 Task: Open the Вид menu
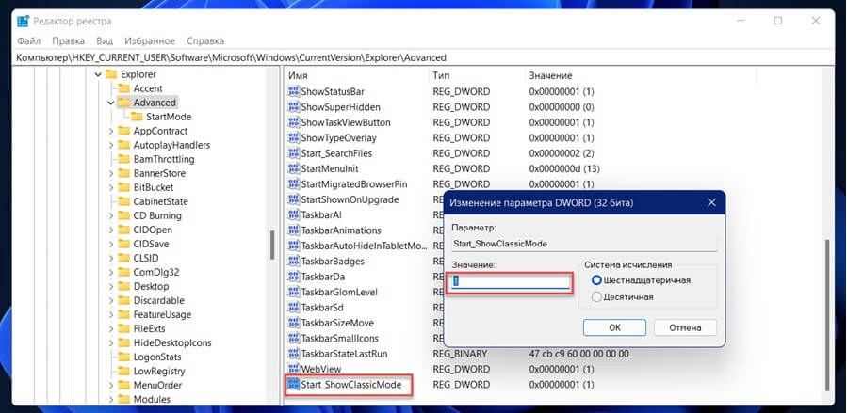coord(105,41)
